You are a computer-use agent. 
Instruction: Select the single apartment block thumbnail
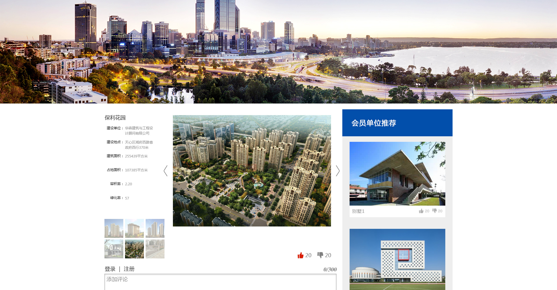134,228
